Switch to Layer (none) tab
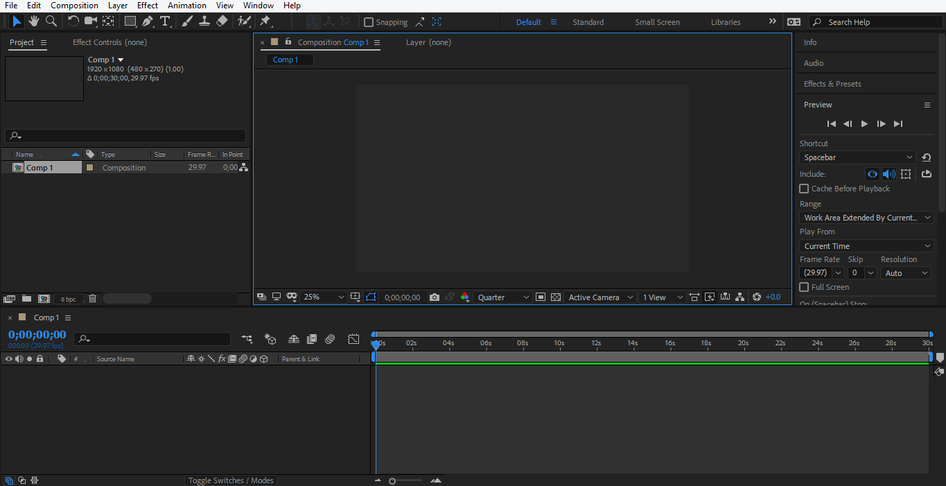Image resolution: width=946 pixels, height=486 pixels. click(x=428, y=42)
